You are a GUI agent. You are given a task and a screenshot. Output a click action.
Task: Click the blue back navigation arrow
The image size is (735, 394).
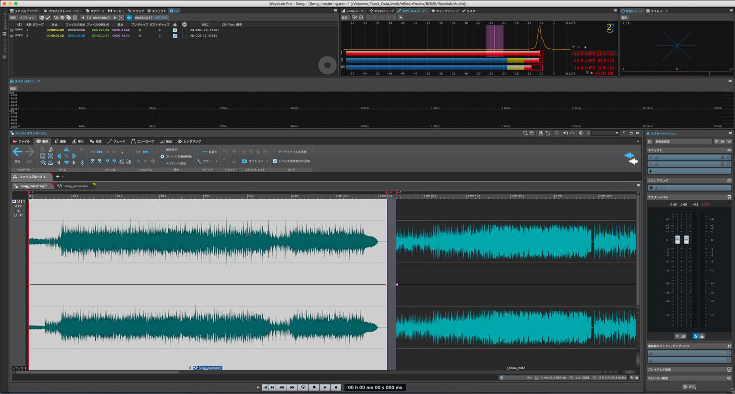tap(17, 152)
